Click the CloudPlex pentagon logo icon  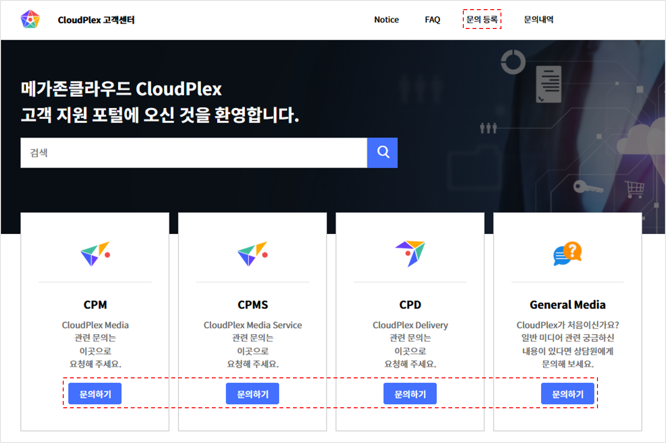(x=30, y=20)
